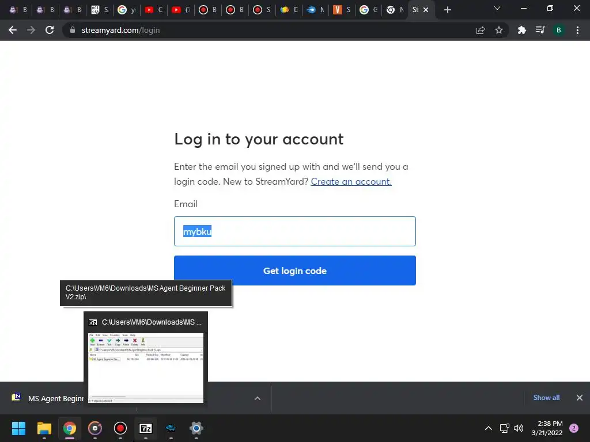This screenshot has height=442, width=590.
Task: Open the disc media app on taskbar
Action: 95,428
